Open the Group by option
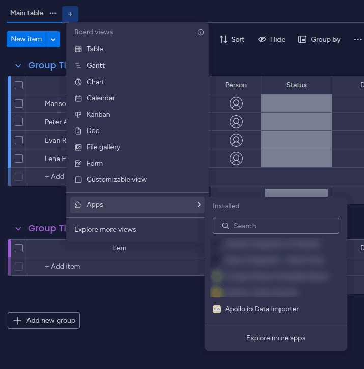This screenshot has width=364, height=369. pyautogui.click(x=319, y=39)
